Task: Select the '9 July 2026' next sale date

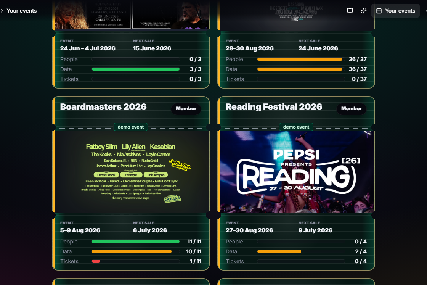Action: (x=315, y=230)
